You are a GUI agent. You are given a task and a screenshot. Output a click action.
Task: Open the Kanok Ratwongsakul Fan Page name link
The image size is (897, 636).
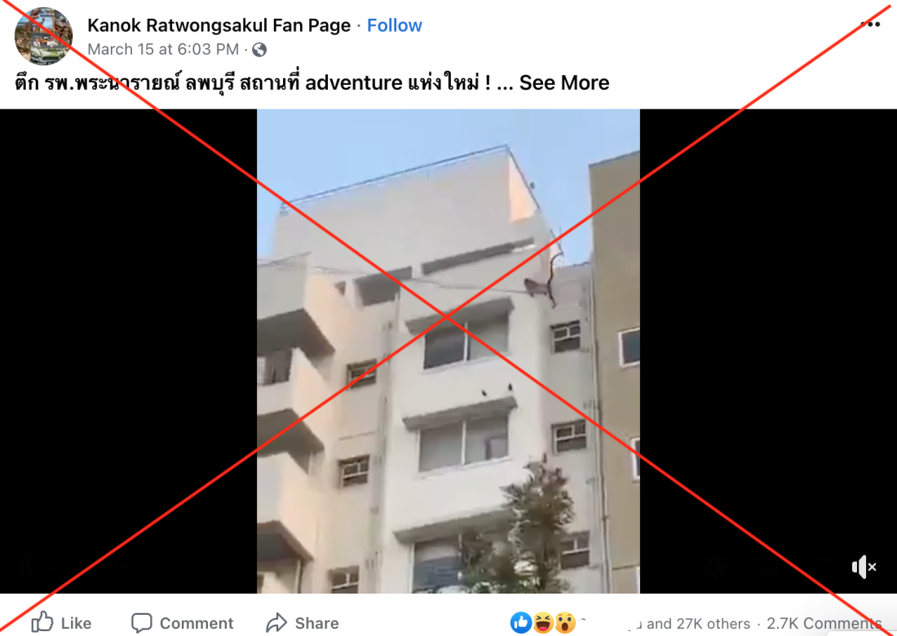click(x=219, y=25)
